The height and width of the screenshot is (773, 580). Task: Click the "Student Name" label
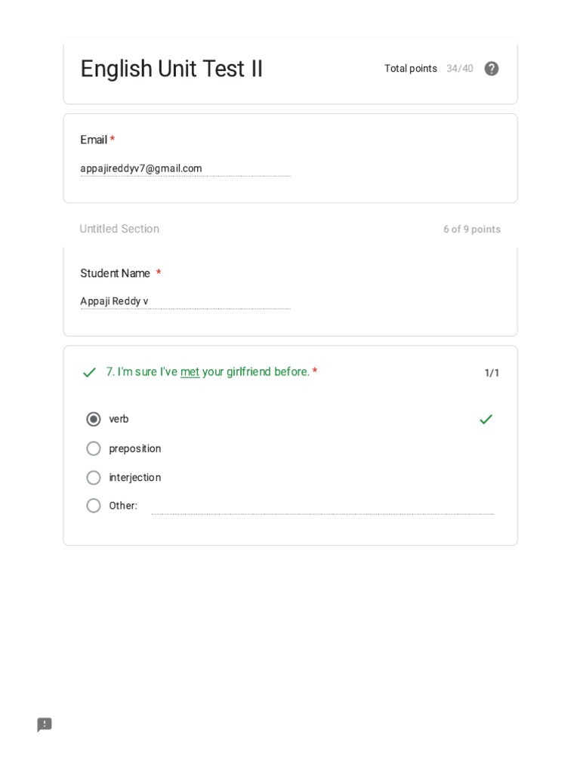pos(115,273)
